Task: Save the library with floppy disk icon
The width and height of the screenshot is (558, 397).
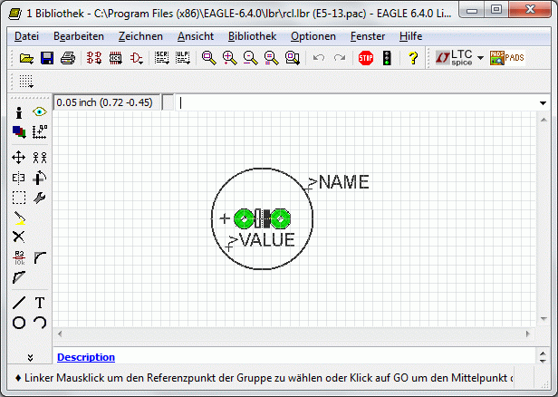Action: coord(47,58)
